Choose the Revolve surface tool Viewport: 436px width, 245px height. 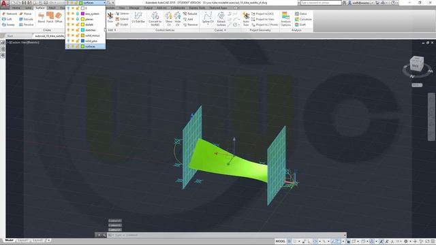(x=27, y=24)
